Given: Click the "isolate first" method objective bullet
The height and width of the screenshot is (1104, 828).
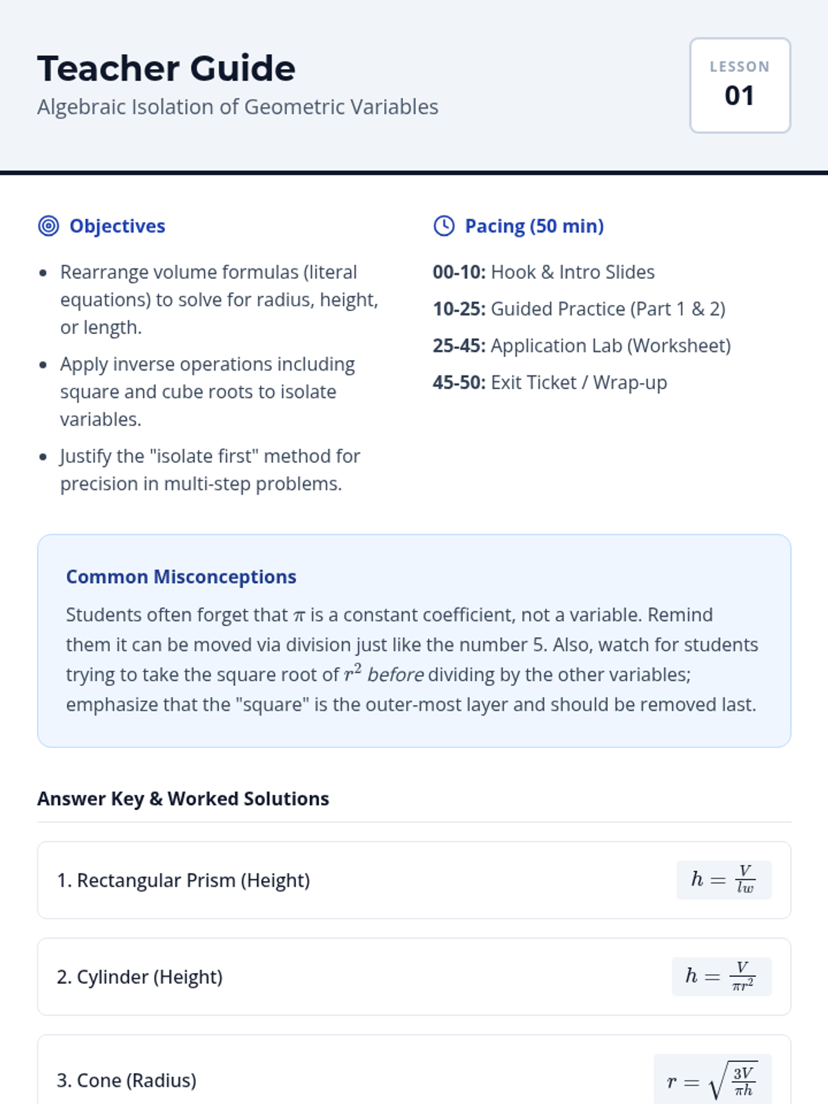Looking at the screenshot, I should 210,470.
